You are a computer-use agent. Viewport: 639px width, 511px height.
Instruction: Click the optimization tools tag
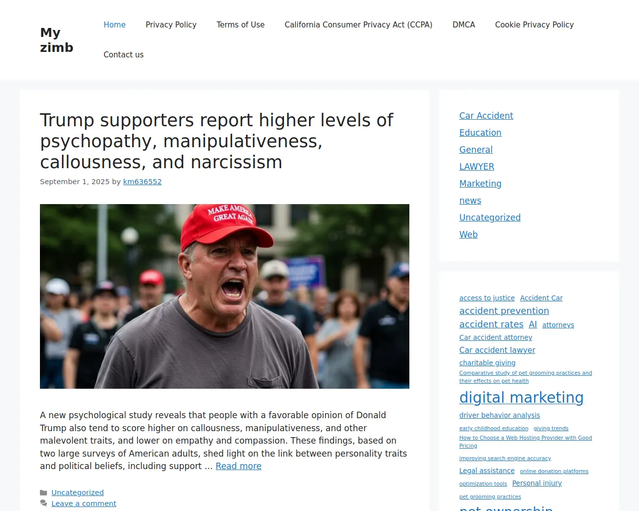483,484
